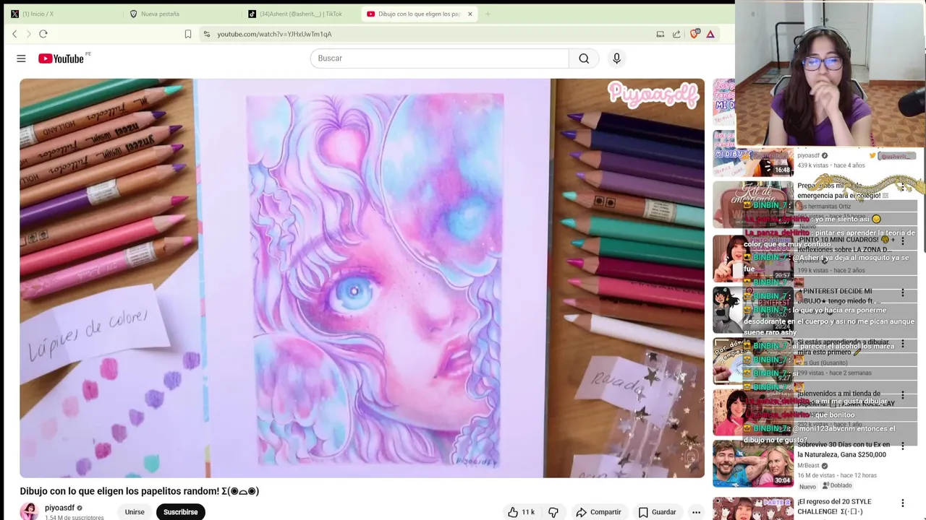Save video with Guardar button
The height and width of the screenshot is (520, 926).
tap(657, 512)
